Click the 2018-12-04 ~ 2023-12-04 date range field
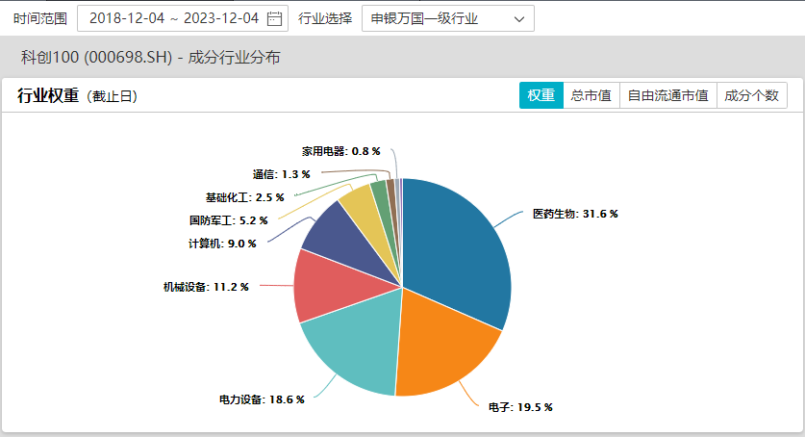Screen dimensions: 805x437 182,18
